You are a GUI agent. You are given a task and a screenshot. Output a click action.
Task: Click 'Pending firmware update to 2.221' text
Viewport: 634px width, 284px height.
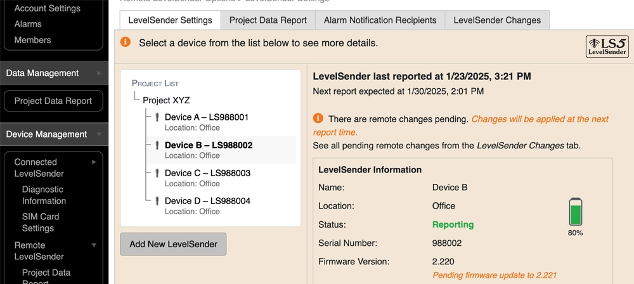(495, 276)
